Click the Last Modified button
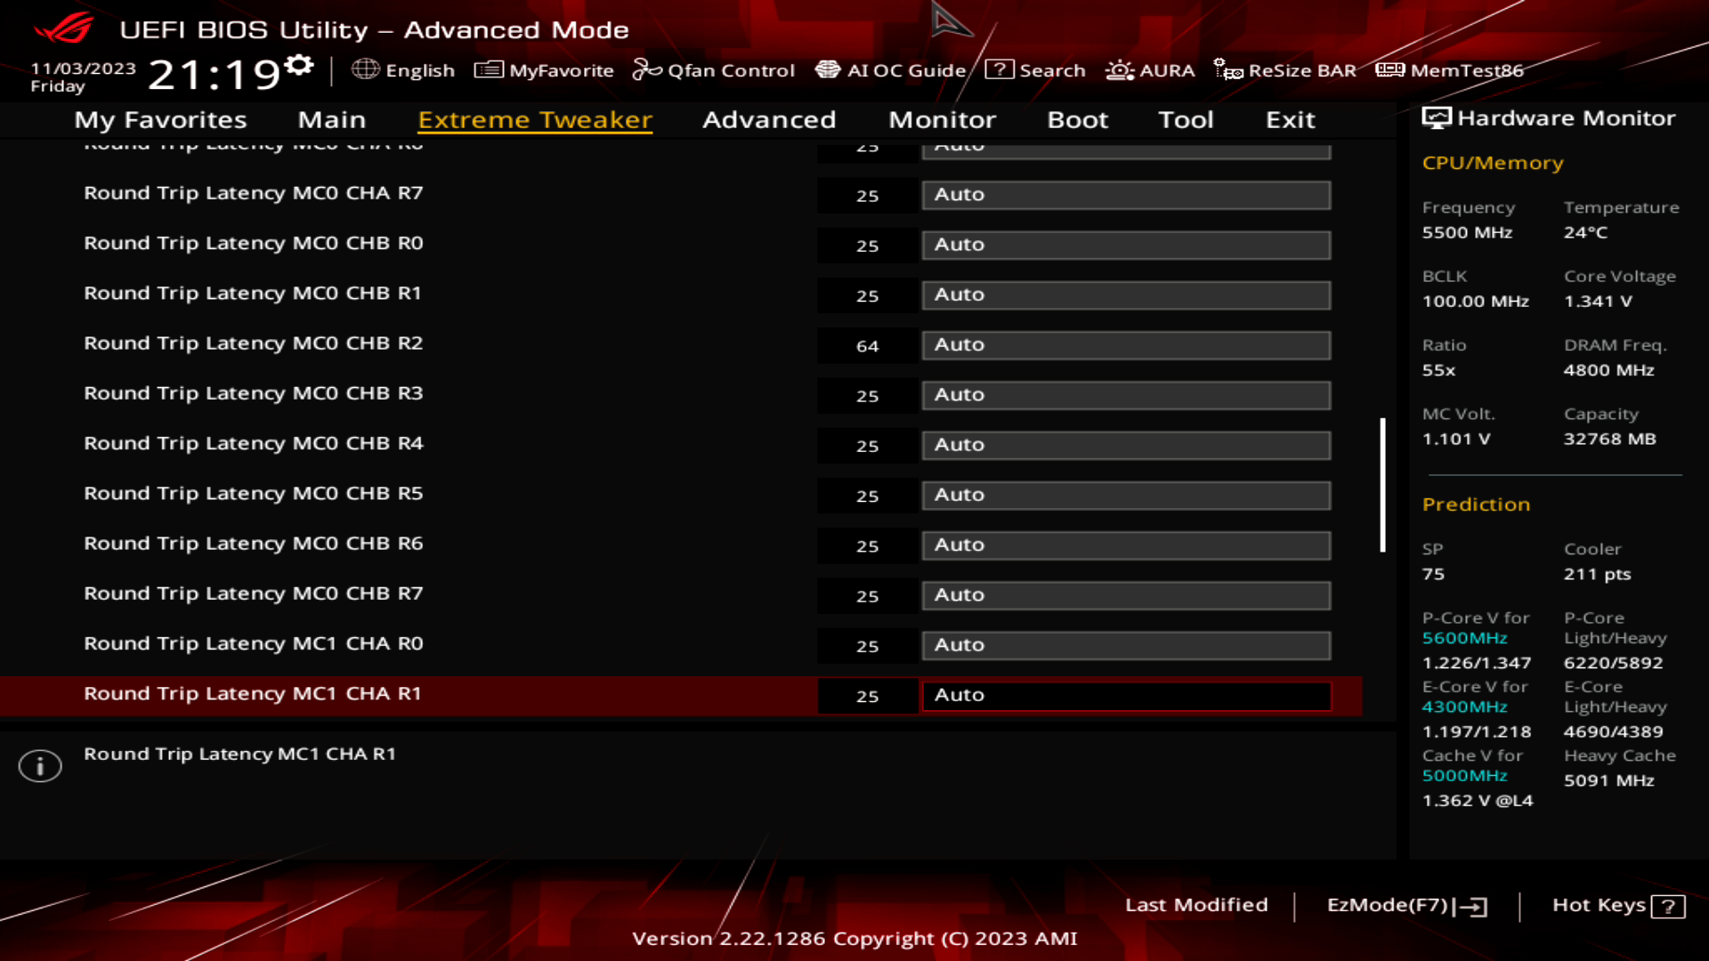Image resolution: width=1709 pixels, height=961 pixels. tap(1196, 905)
